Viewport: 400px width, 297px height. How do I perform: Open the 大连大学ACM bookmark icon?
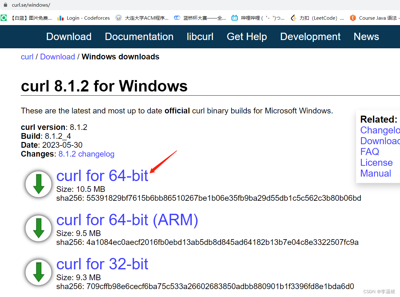(119, 18)
